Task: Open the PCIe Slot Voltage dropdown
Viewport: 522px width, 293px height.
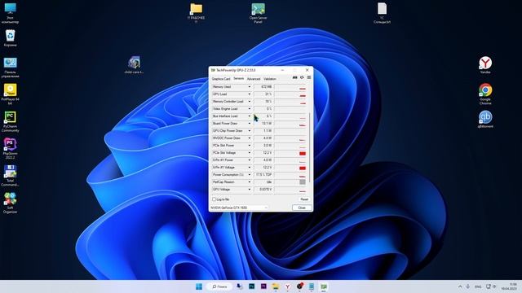Action: click(250, 153)
